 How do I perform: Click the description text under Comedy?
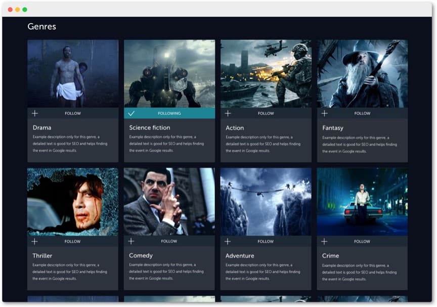click(x=166, y=272)
